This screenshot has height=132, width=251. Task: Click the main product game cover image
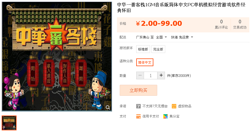tap(57, 57)
